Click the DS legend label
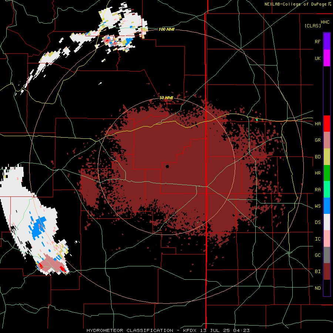 tap(317, 222)
